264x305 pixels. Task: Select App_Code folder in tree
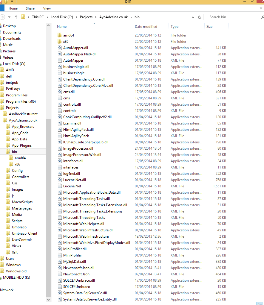coord(20,133)
